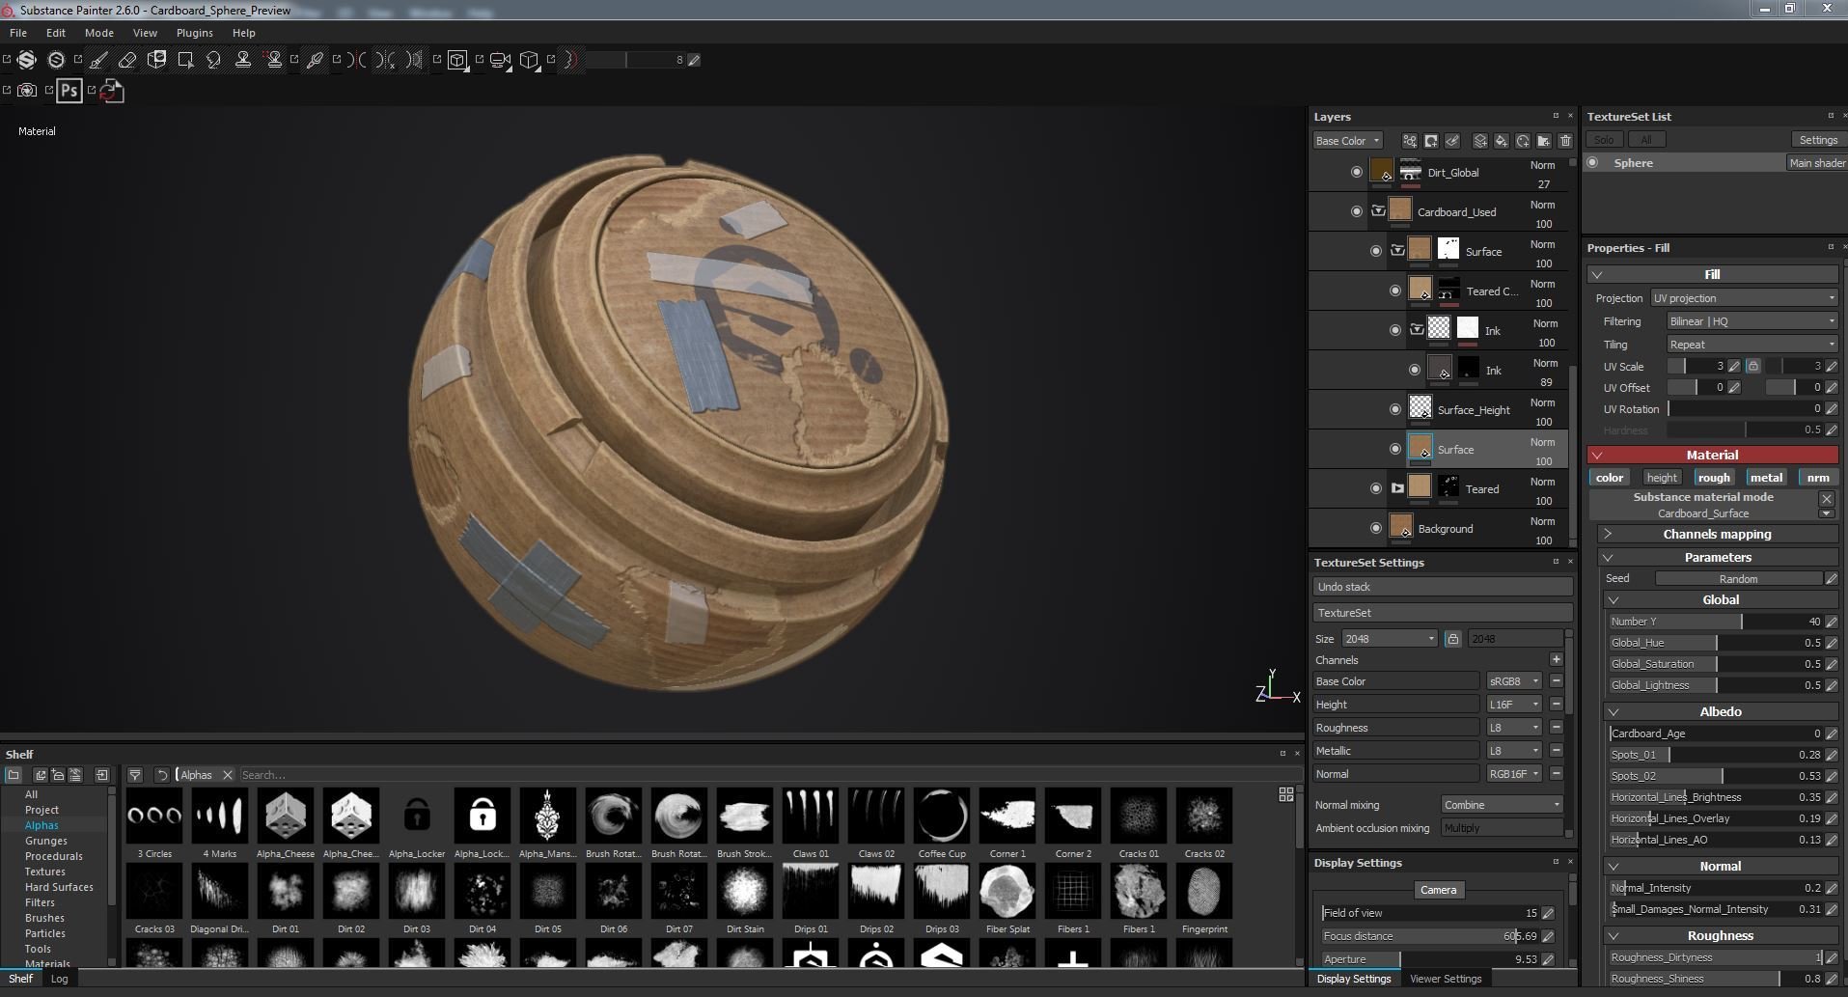The image size is (1848, 997).
Task: Switch to the Viewer Settings tab
Action: pyautogui.click(x=1445, y=979)
